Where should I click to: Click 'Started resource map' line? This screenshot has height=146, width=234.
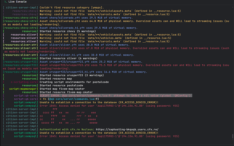[56, 79]
